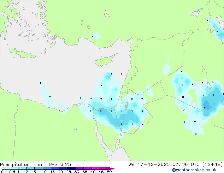Click the legend swatch between 45 and 50

(x=104, y=168)
